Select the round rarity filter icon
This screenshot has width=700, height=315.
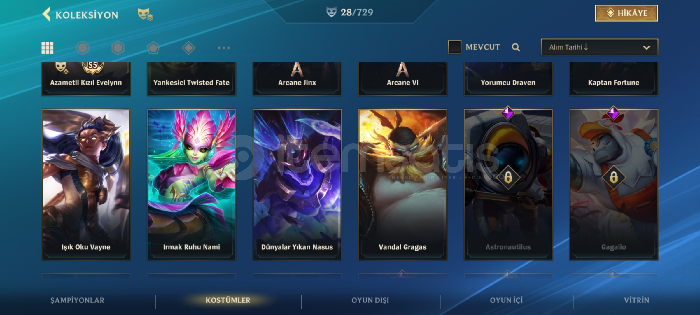coord(83,48)
